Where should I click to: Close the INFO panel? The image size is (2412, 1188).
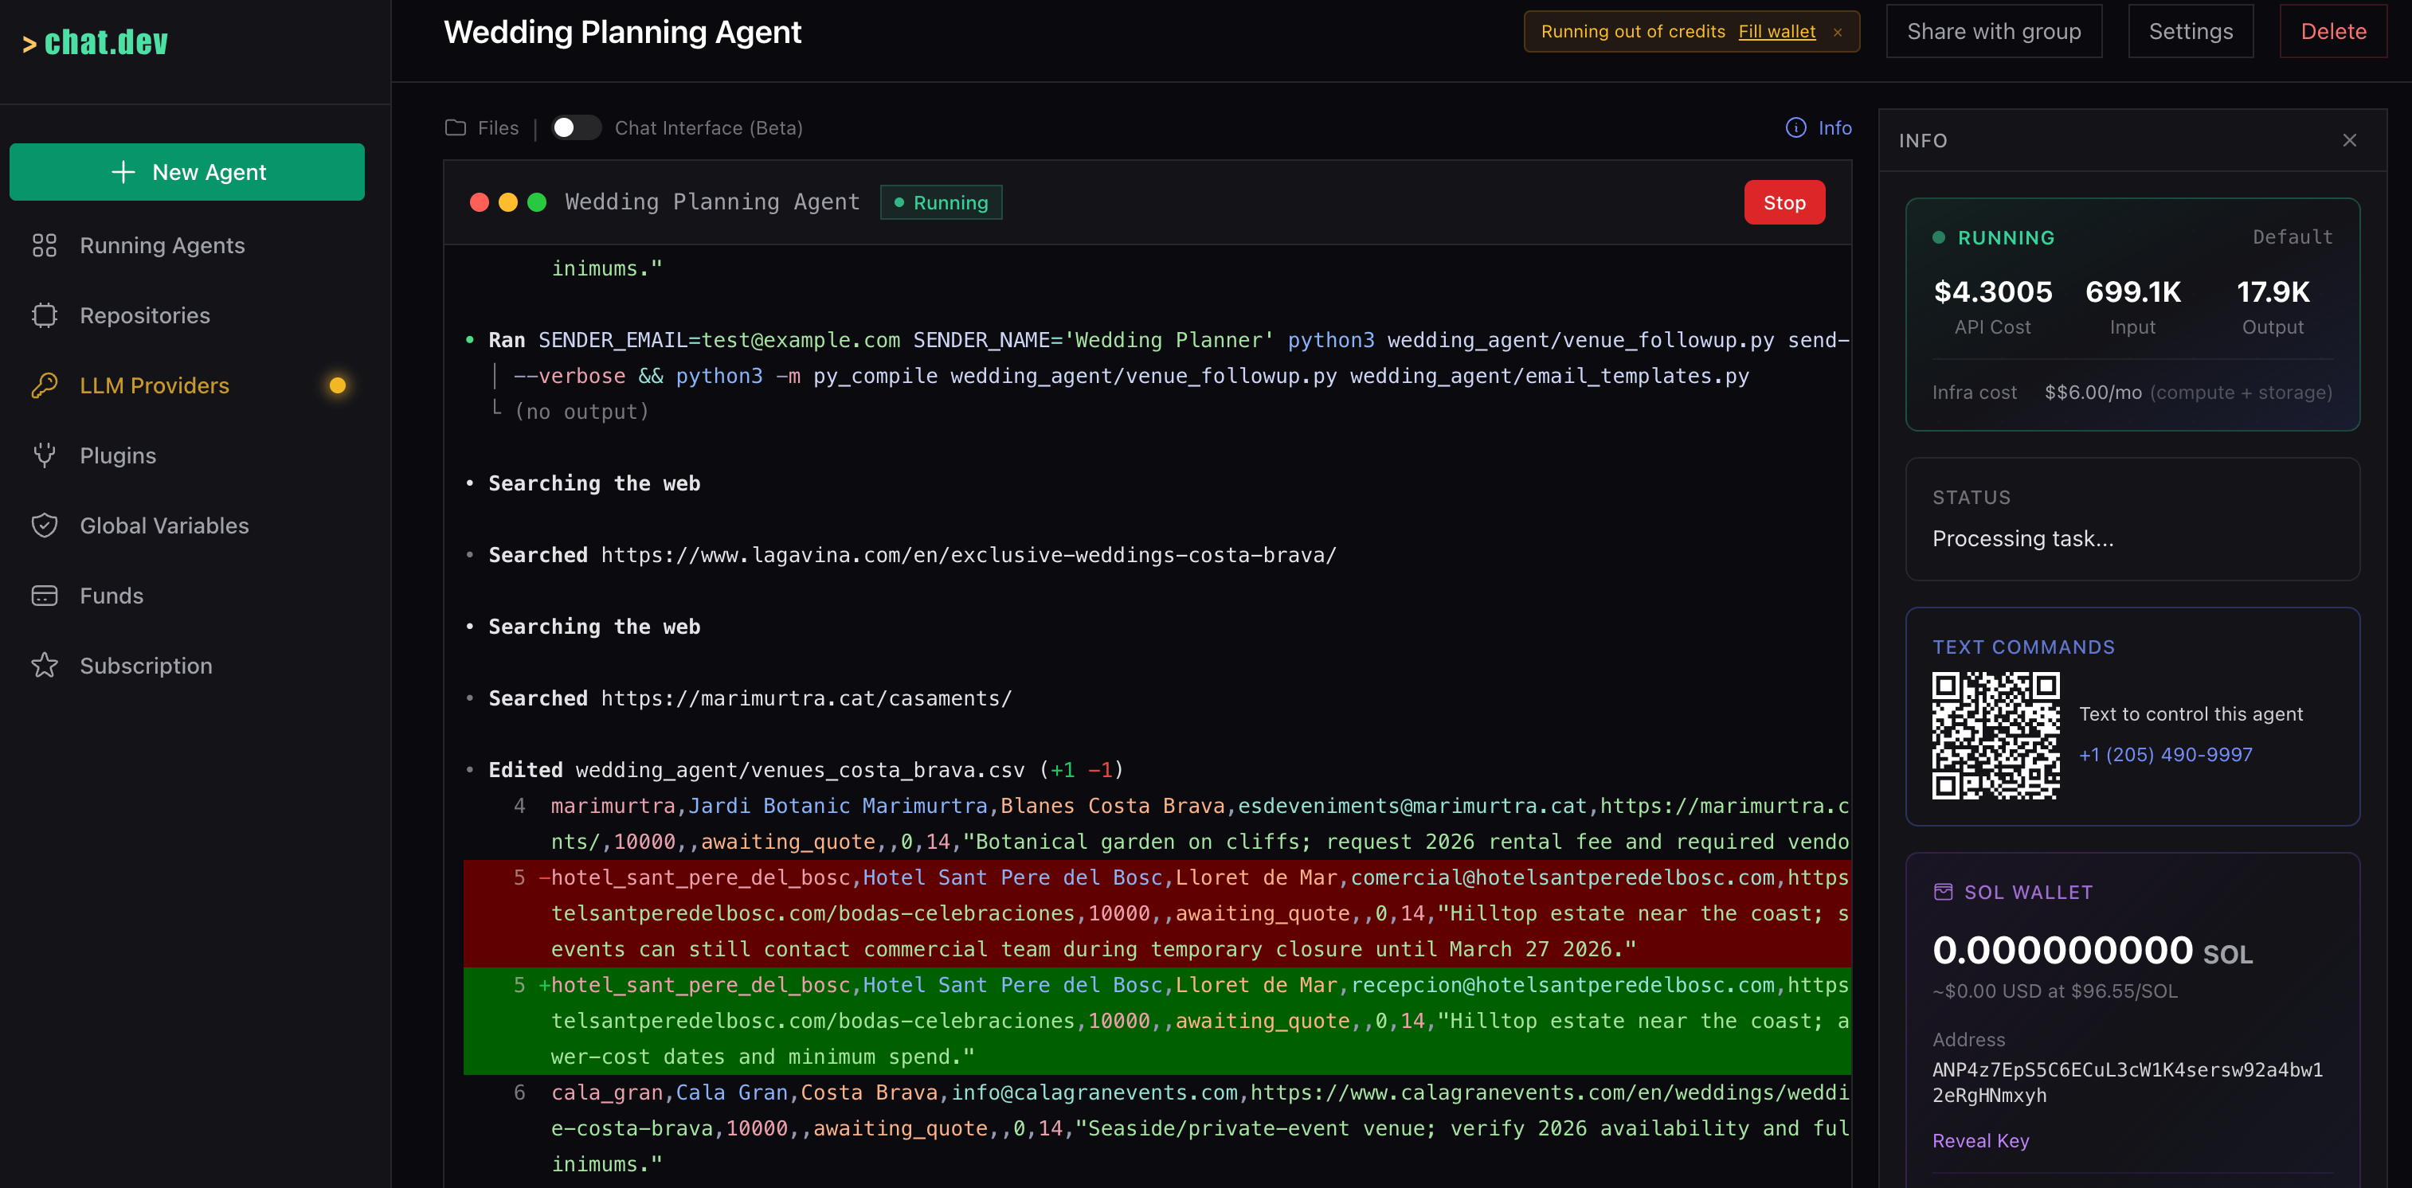[x=2349, y=140]
